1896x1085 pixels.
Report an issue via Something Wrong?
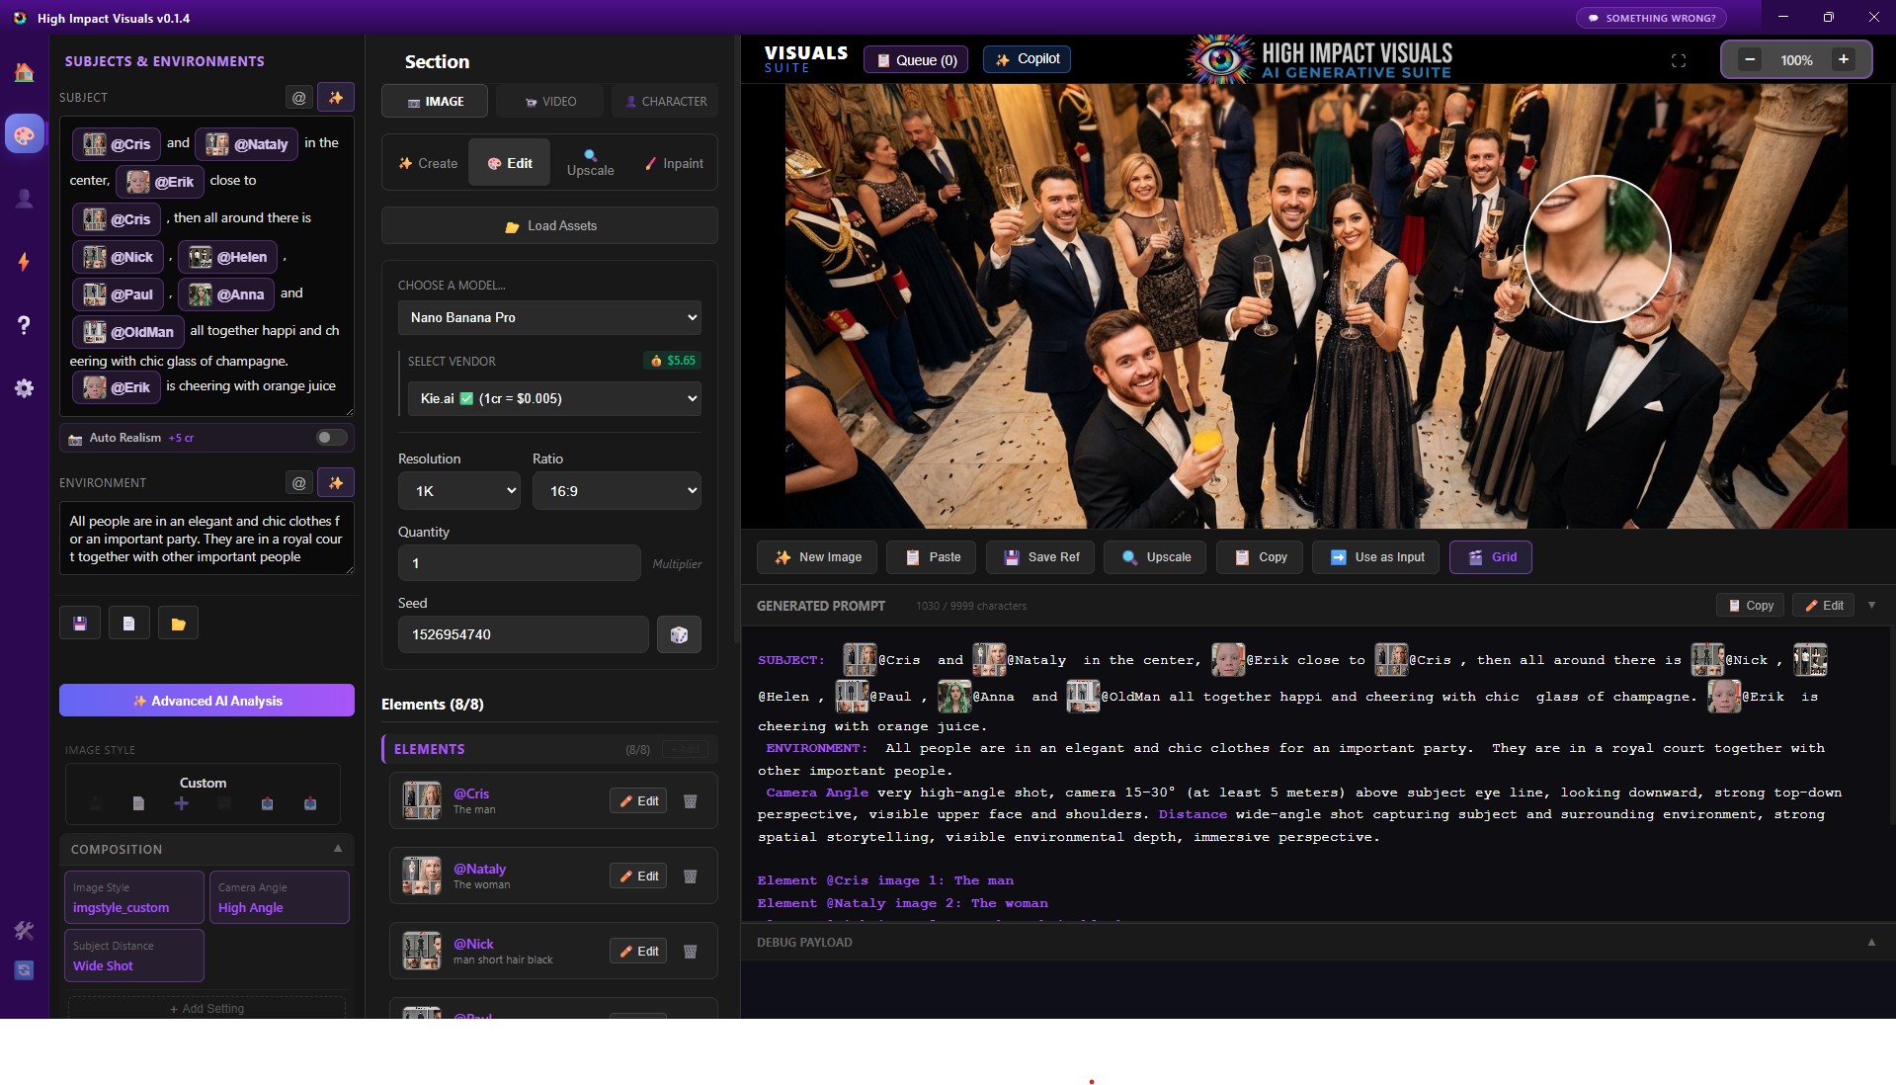pos(1651,18)
